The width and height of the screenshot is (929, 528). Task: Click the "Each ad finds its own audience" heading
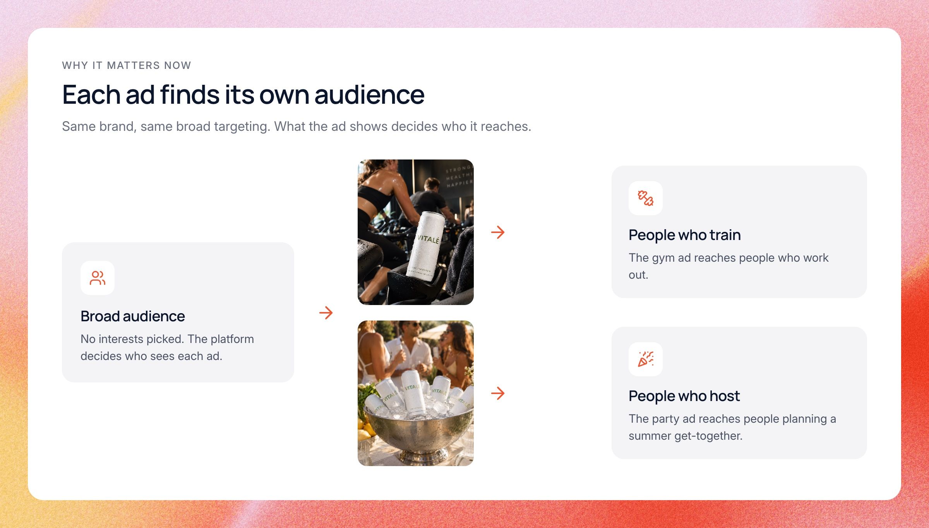pyautogui.click(x=243, y=94)
